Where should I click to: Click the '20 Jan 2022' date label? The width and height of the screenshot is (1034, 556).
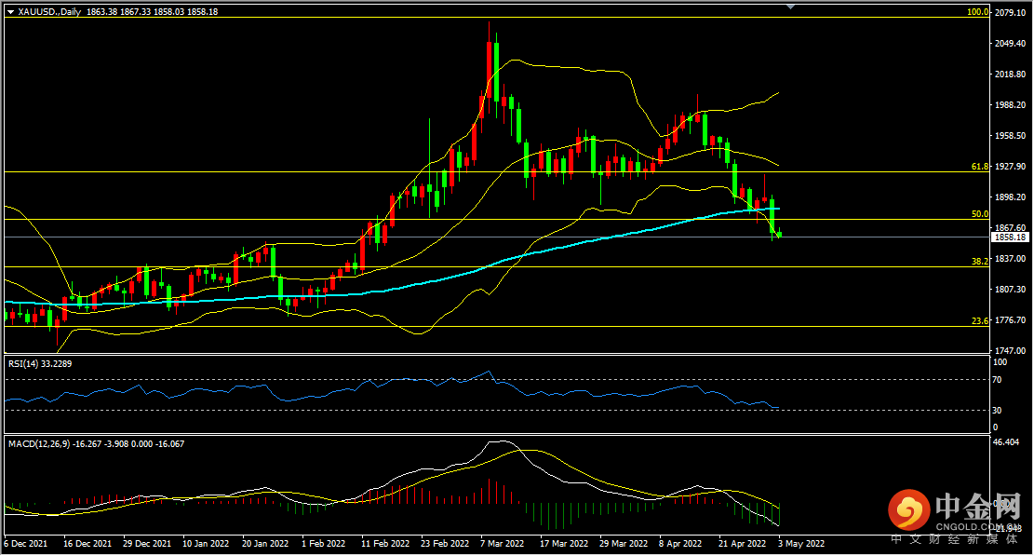click(x=265, y=544)
